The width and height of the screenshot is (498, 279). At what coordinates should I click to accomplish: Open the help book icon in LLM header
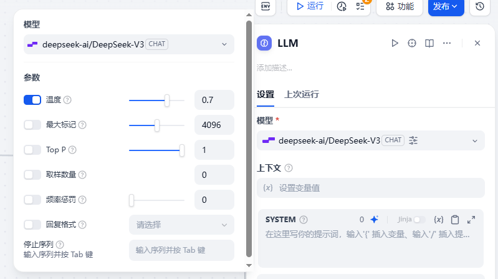pyautogui.click(x=429, y=43)
